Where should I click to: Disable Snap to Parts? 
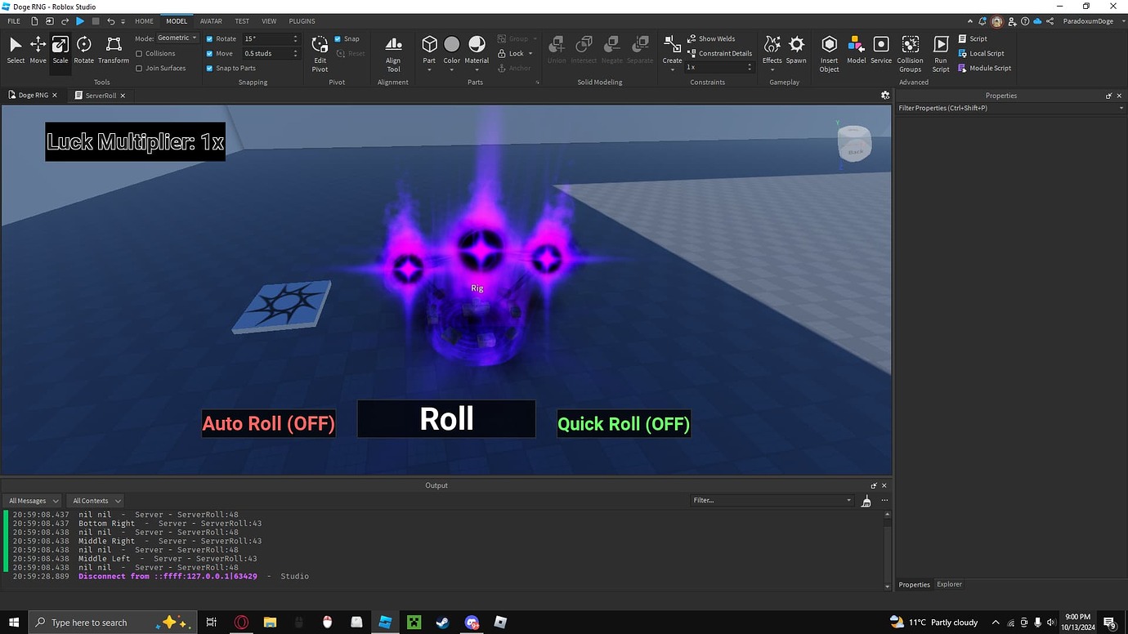click(210, 68)
